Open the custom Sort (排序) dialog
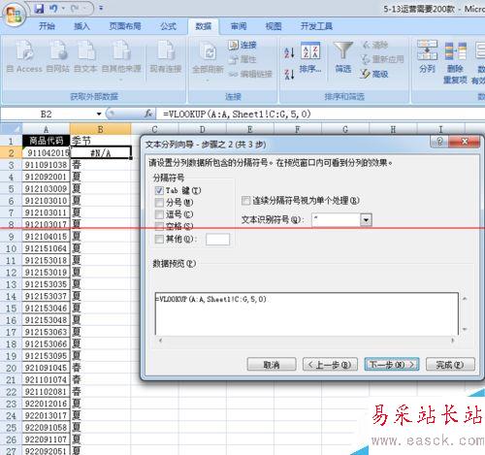 [310, 57]
